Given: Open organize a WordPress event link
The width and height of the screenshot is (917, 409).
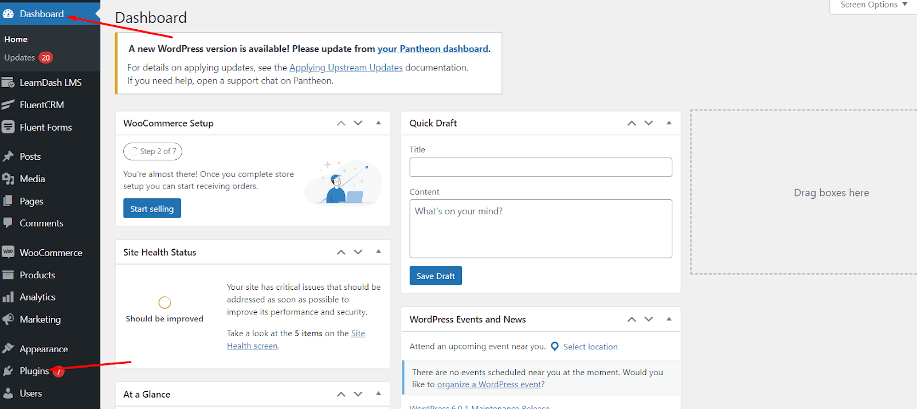Looking at the screenshot, I should 489,384.
